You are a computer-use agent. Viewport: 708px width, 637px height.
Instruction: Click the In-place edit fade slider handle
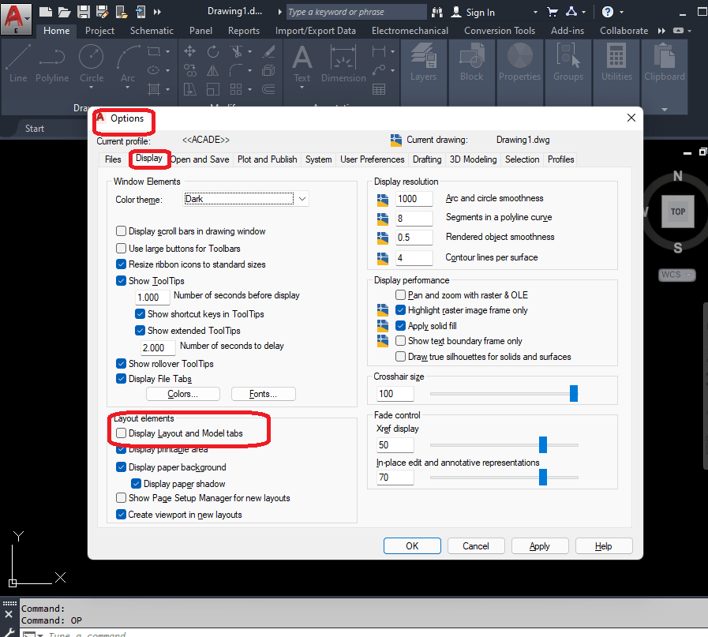pos(543,478)
